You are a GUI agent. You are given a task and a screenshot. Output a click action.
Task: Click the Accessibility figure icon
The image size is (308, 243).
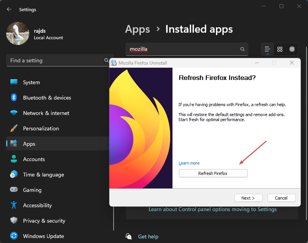[14, 205]
